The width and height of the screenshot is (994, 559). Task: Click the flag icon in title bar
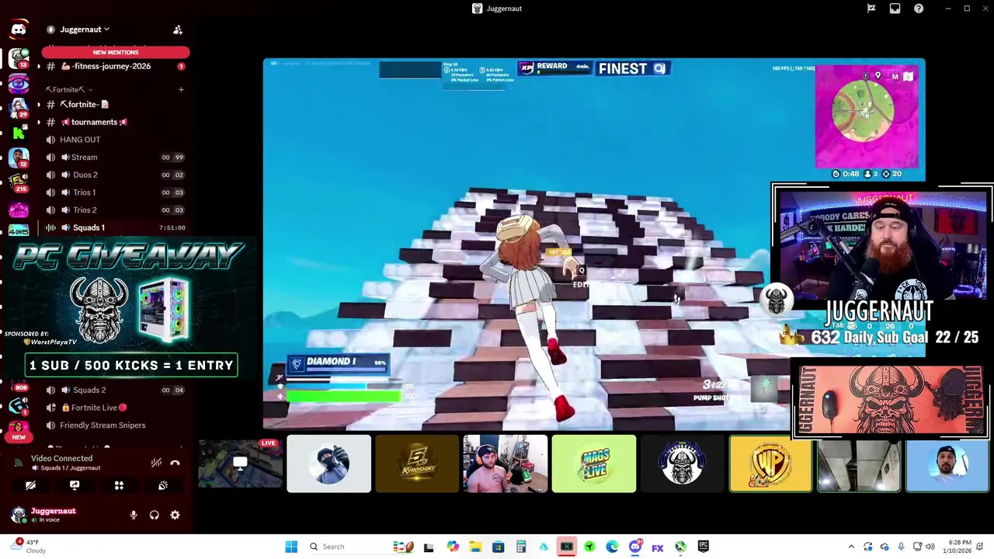click(x=871, y=9)
